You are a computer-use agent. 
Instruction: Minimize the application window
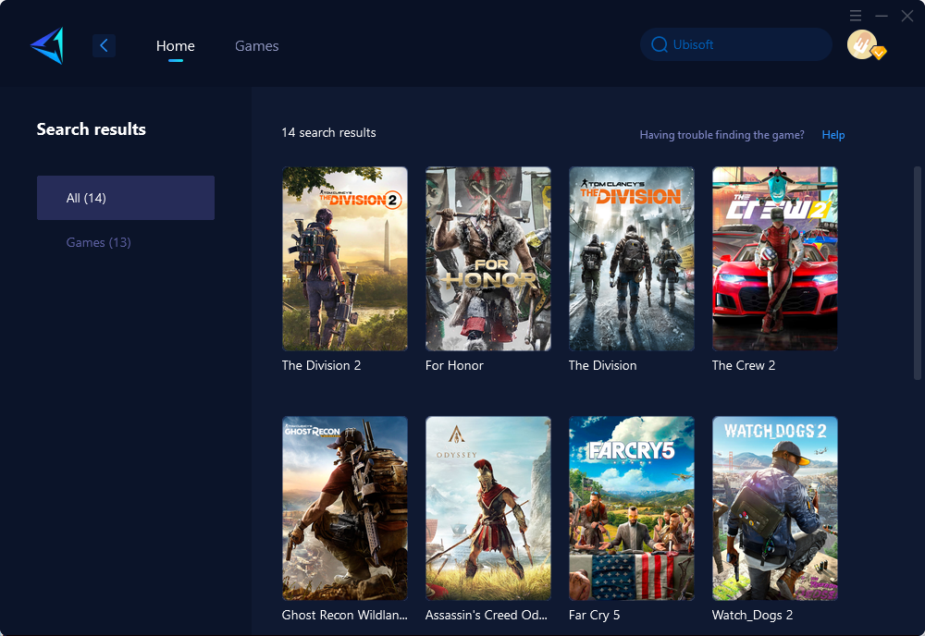pyautogui.click(x=882, y=16)
